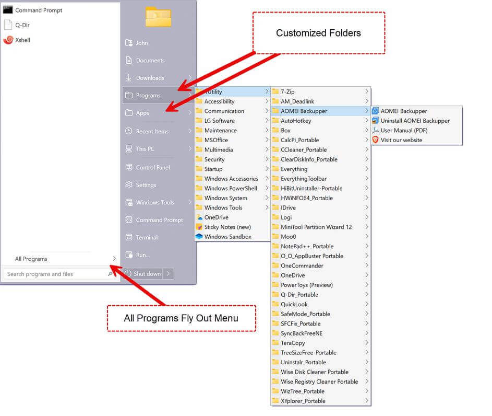Expand Windows Tools arrow in right pane
Image resolution: width=492 pixels, height=416 pixels.
click(x=190, y=202)
